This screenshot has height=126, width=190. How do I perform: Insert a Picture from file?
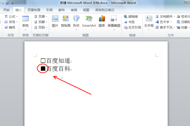(x=55, y=21)
